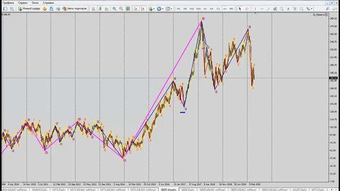This screenshot has width=340, height=191.
Task: Expand the Templates dropdown arrow
Action: (171, 8)
